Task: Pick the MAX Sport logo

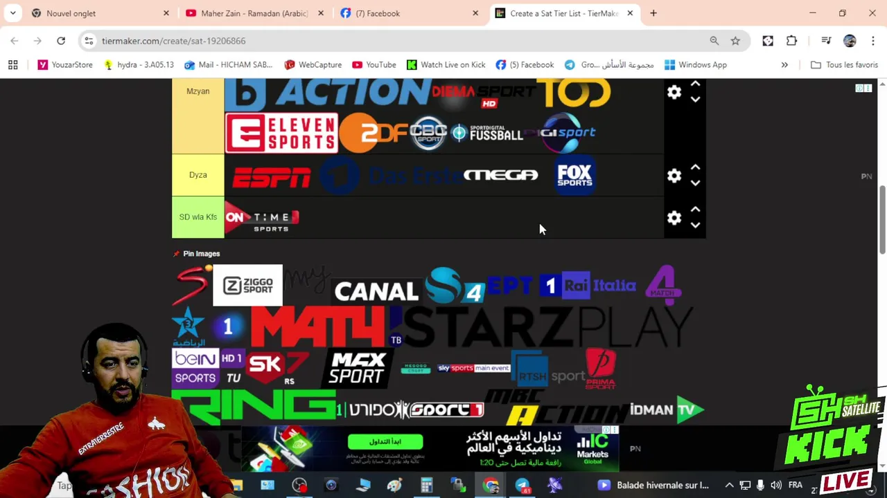Action: (358, 369)
